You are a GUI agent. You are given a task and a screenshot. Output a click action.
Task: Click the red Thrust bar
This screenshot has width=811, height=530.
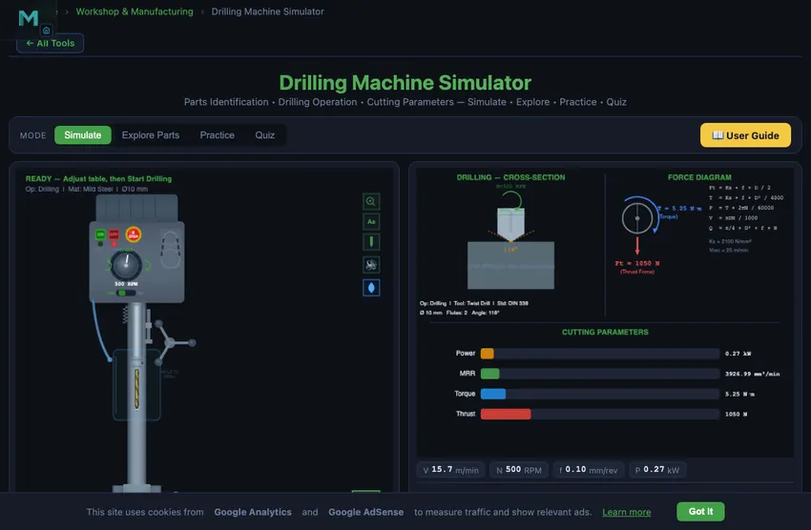pyautogui.click(x=506, y=414)
